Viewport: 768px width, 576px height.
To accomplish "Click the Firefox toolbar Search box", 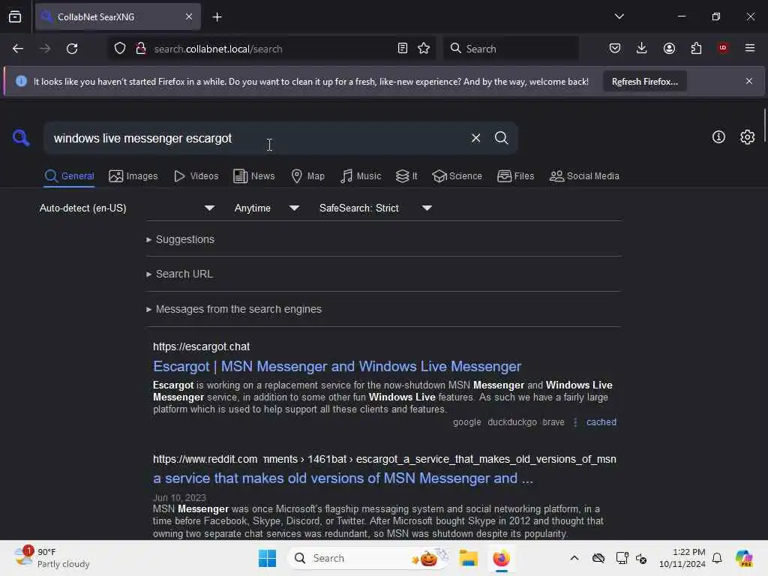I will point(511,49).
